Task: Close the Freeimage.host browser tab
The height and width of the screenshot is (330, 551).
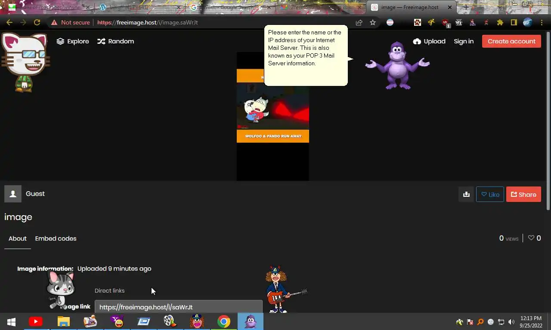Action: coord(450,7)
